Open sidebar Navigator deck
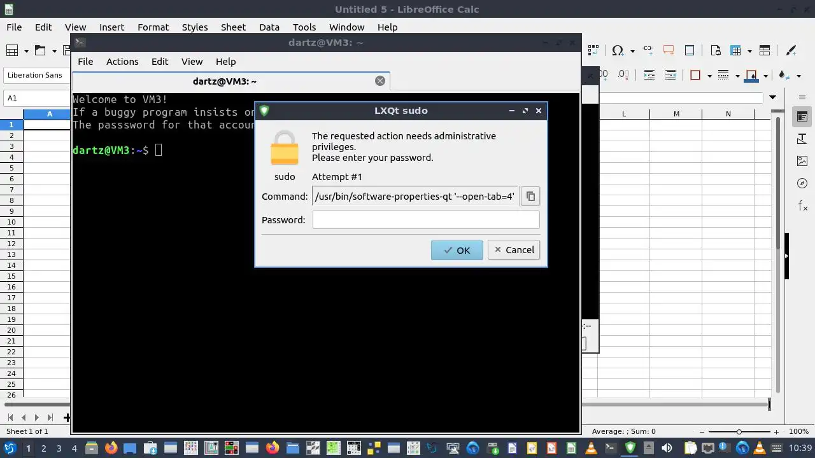 802,183
